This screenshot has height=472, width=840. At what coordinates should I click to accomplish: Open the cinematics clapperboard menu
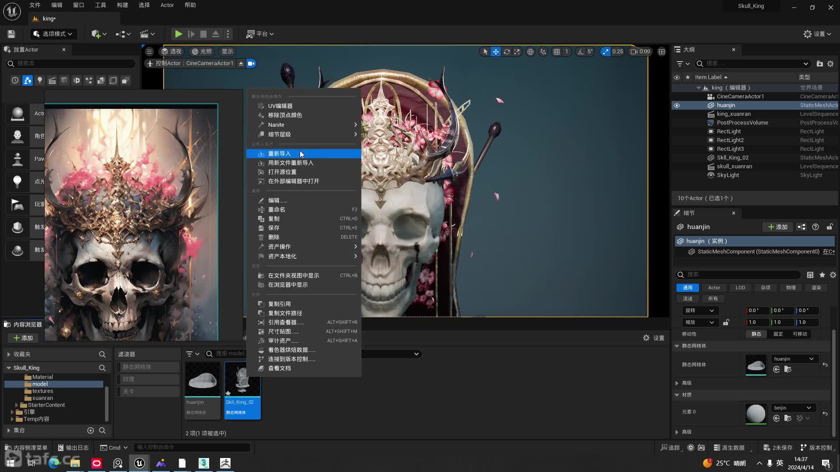tap(147, 34)
